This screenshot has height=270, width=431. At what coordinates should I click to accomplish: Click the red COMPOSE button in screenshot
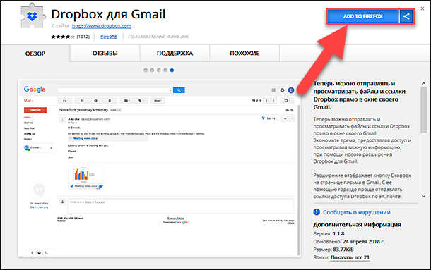click(x=35, y=110)
